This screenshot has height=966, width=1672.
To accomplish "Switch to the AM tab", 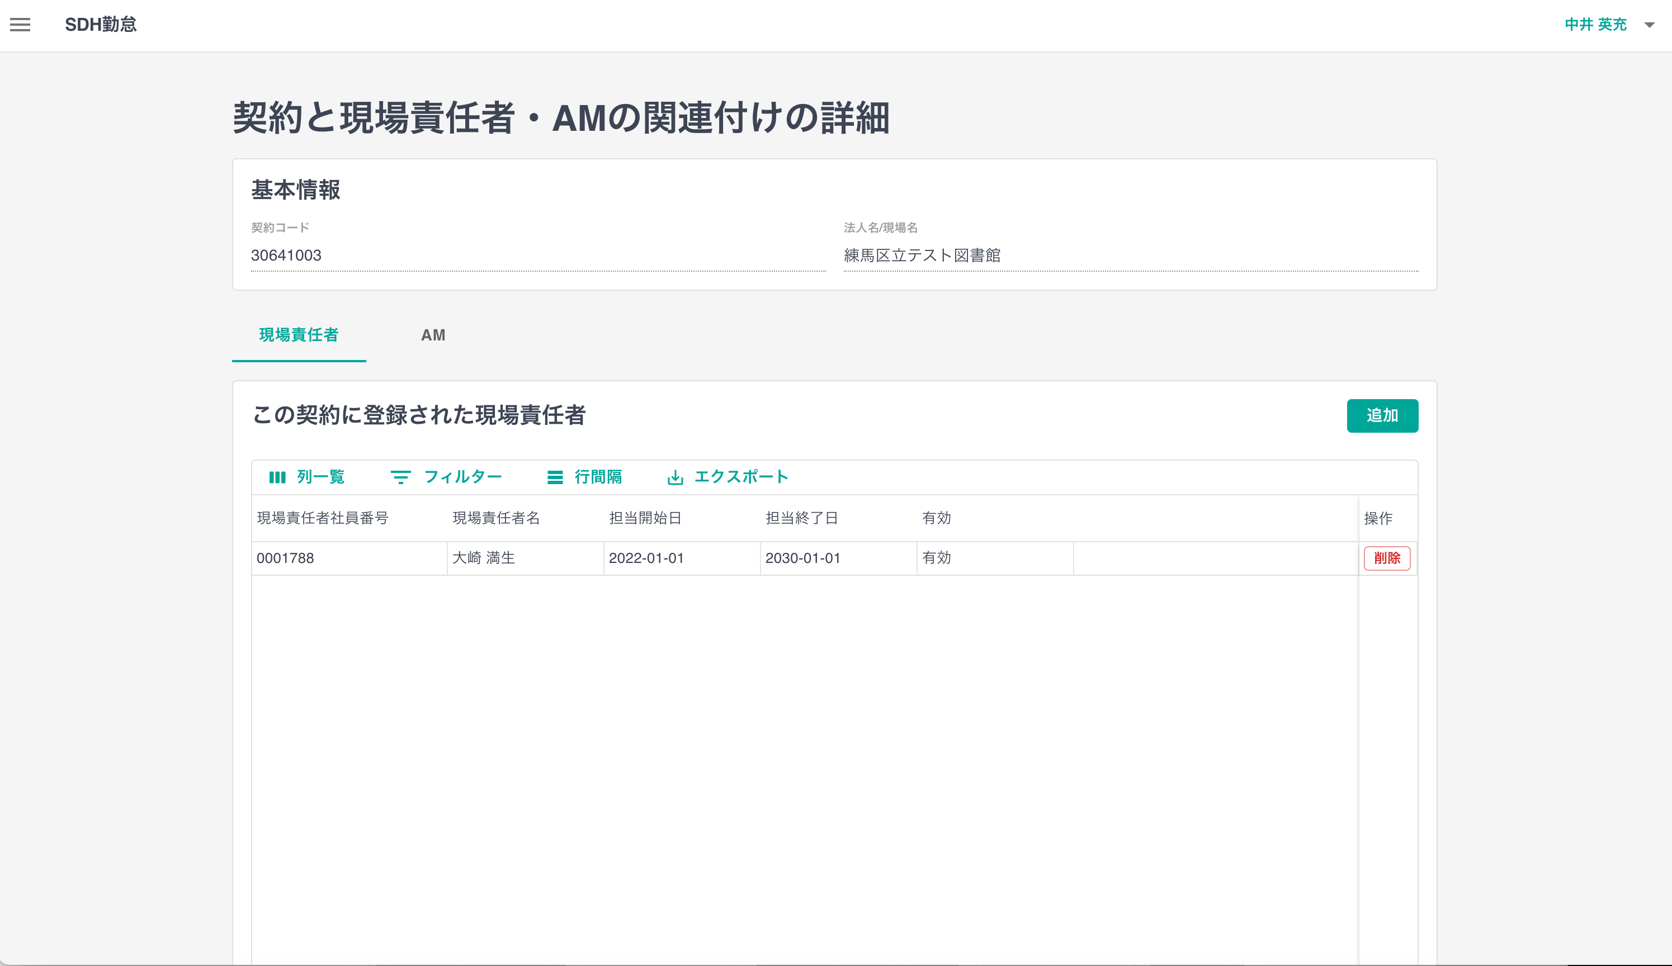I will point(433,335).
